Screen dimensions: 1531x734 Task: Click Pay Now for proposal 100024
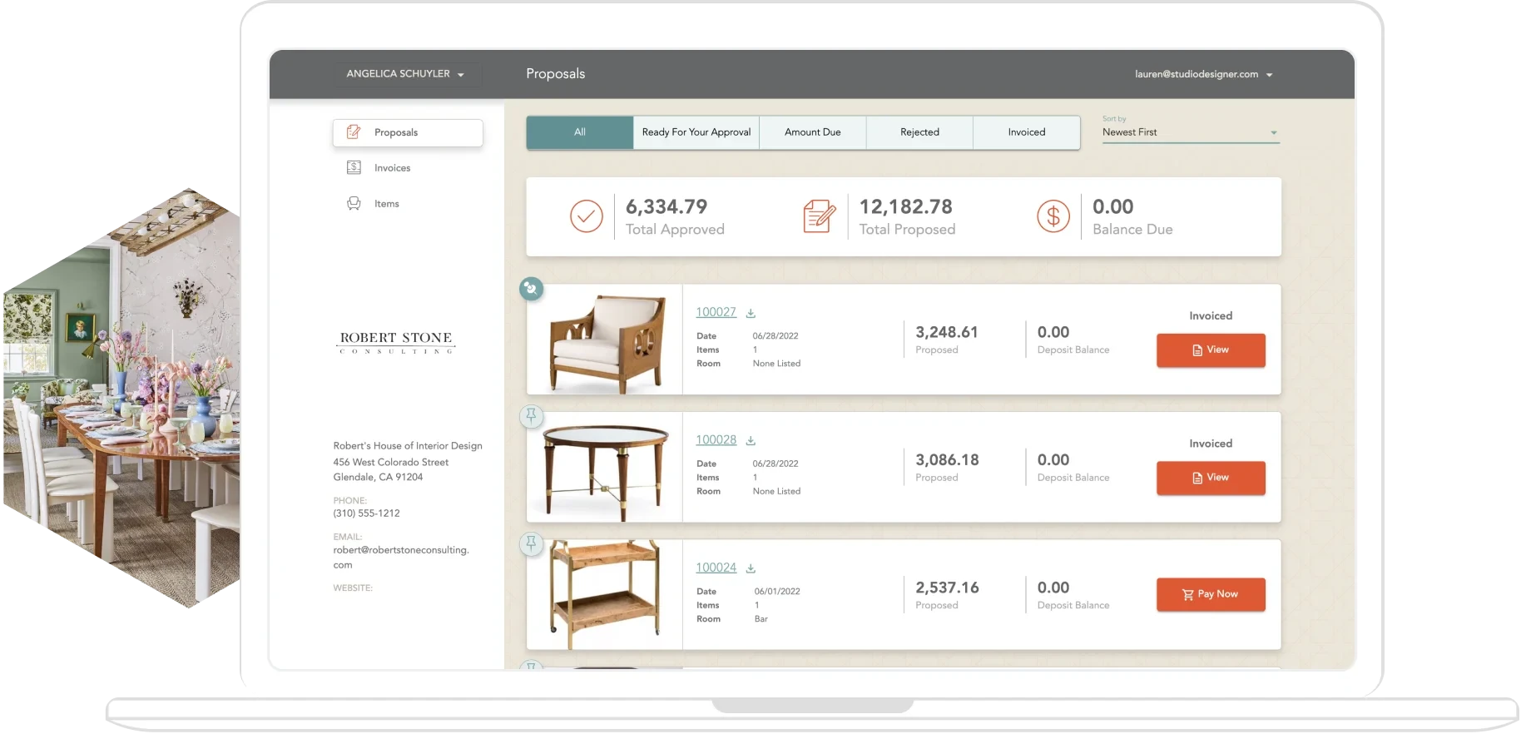tap(1211, 594)
